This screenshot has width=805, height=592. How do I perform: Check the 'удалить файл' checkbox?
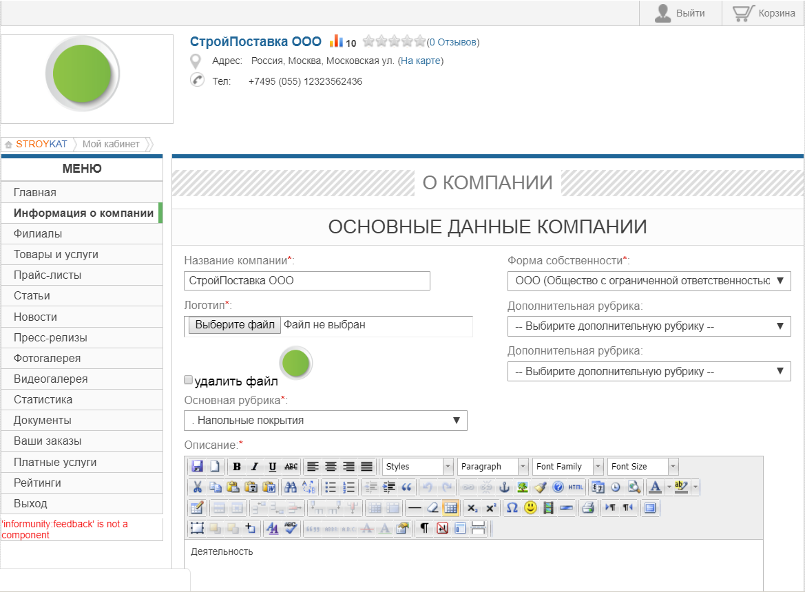189,380
